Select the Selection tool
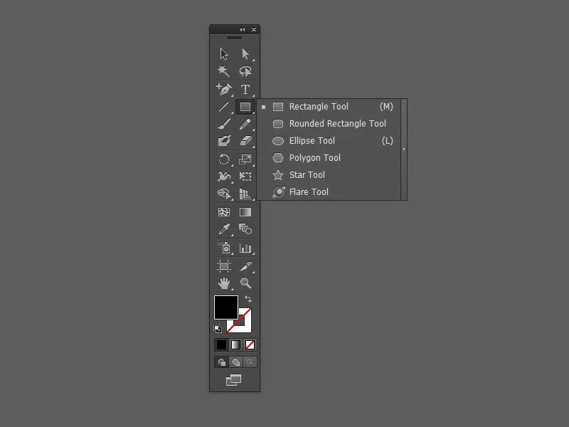This screenshot has height=427, width=569. click(x=223, y=53)
